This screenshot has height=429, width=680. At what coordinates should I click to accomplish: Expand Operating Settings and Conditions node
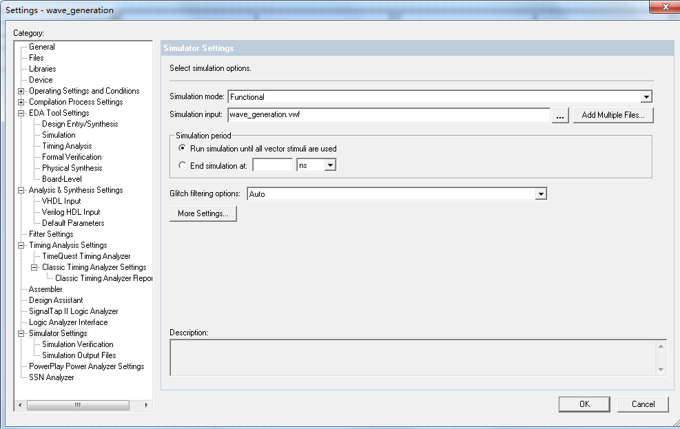point(21,91)
